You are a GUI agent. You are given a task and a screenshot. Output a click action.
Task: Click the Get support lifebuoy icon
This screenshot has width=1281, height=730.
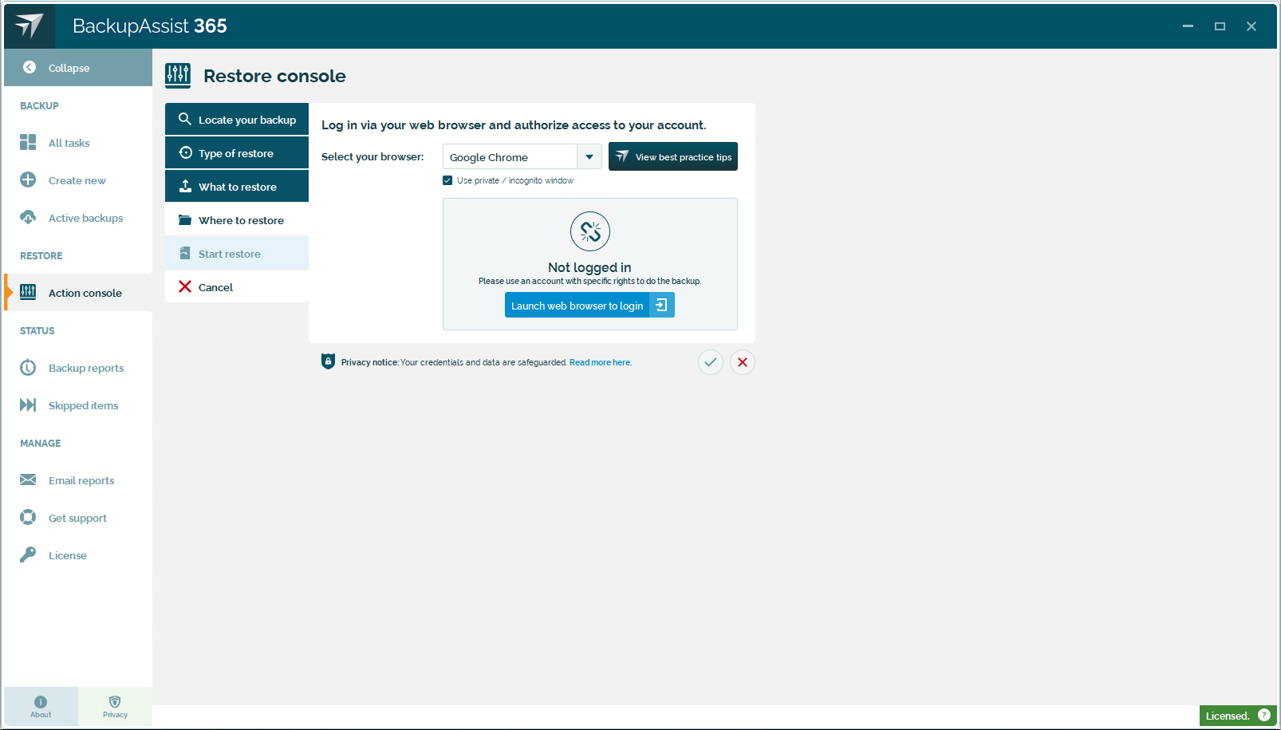point(28,518)
